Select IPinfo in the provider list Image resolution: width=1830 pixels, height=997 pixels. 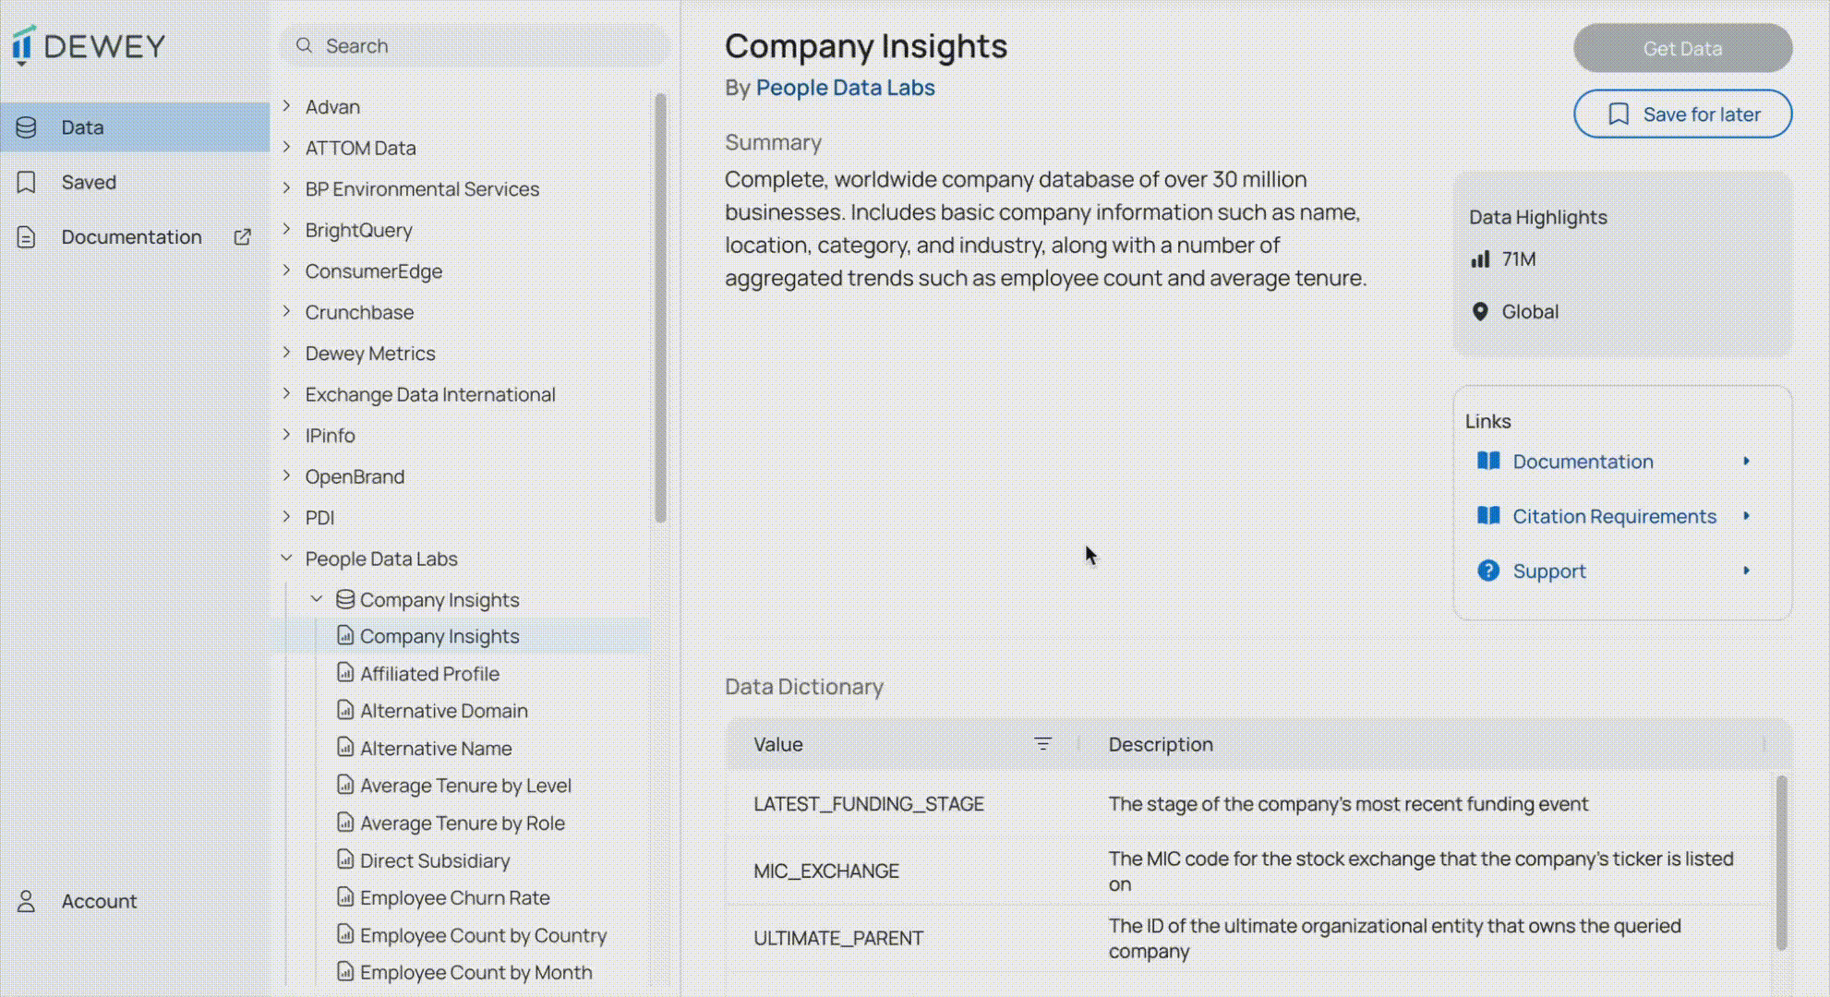point(330,435)
